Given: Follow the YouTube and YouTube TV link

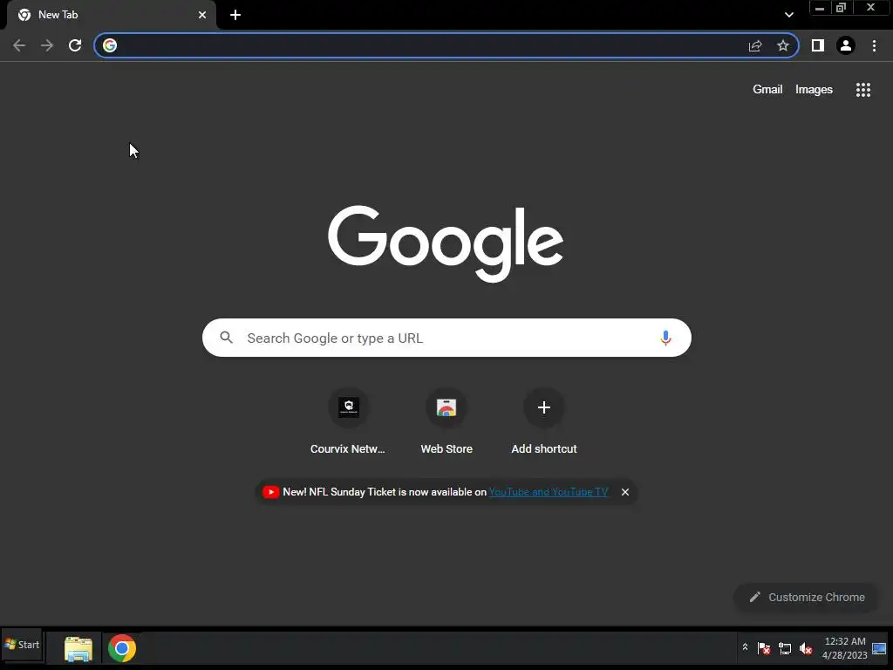Looking at the screenshot, I should (549, 492).
